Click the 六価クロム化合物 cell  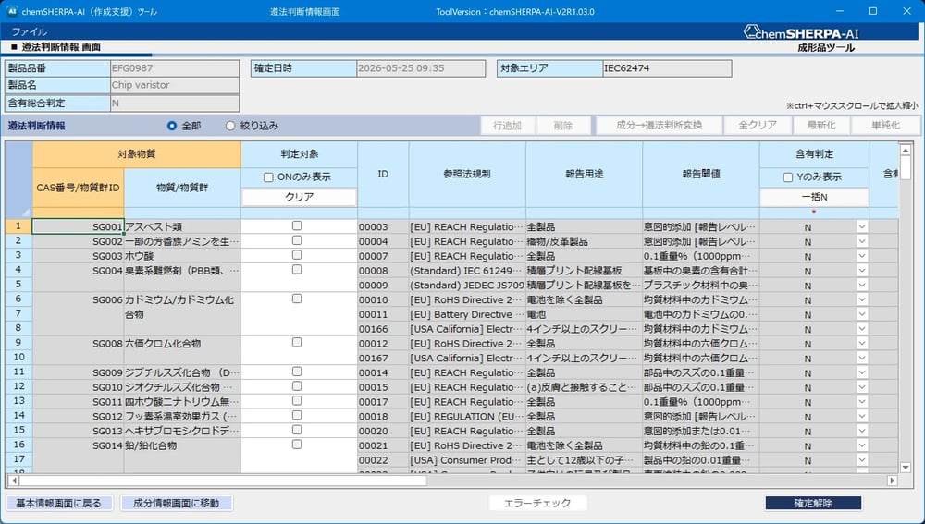[x=182, y=350]
